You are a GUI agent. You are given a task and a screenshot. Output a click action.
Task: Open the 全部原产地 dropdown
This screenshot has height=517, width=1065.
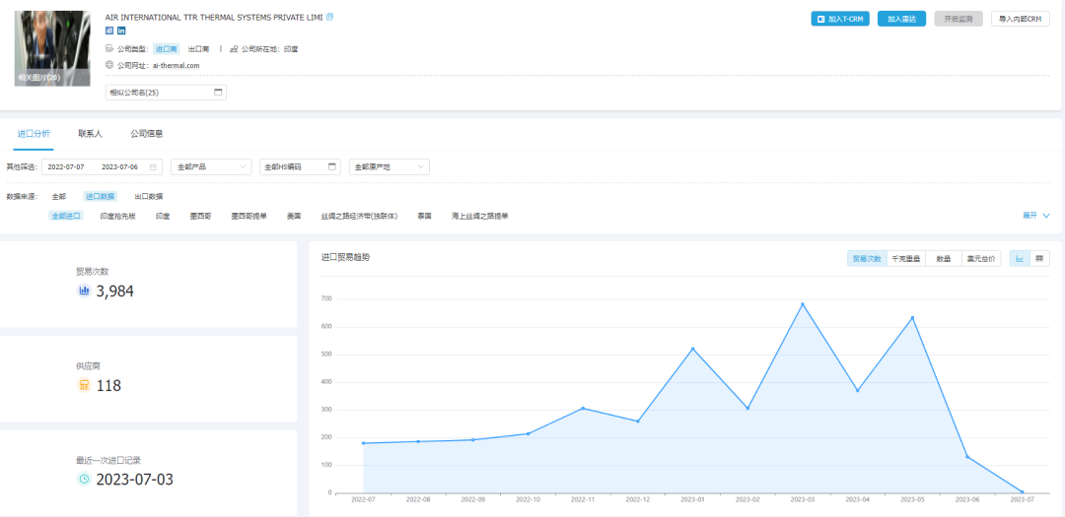pyautogui.click(x=390, y=167)
